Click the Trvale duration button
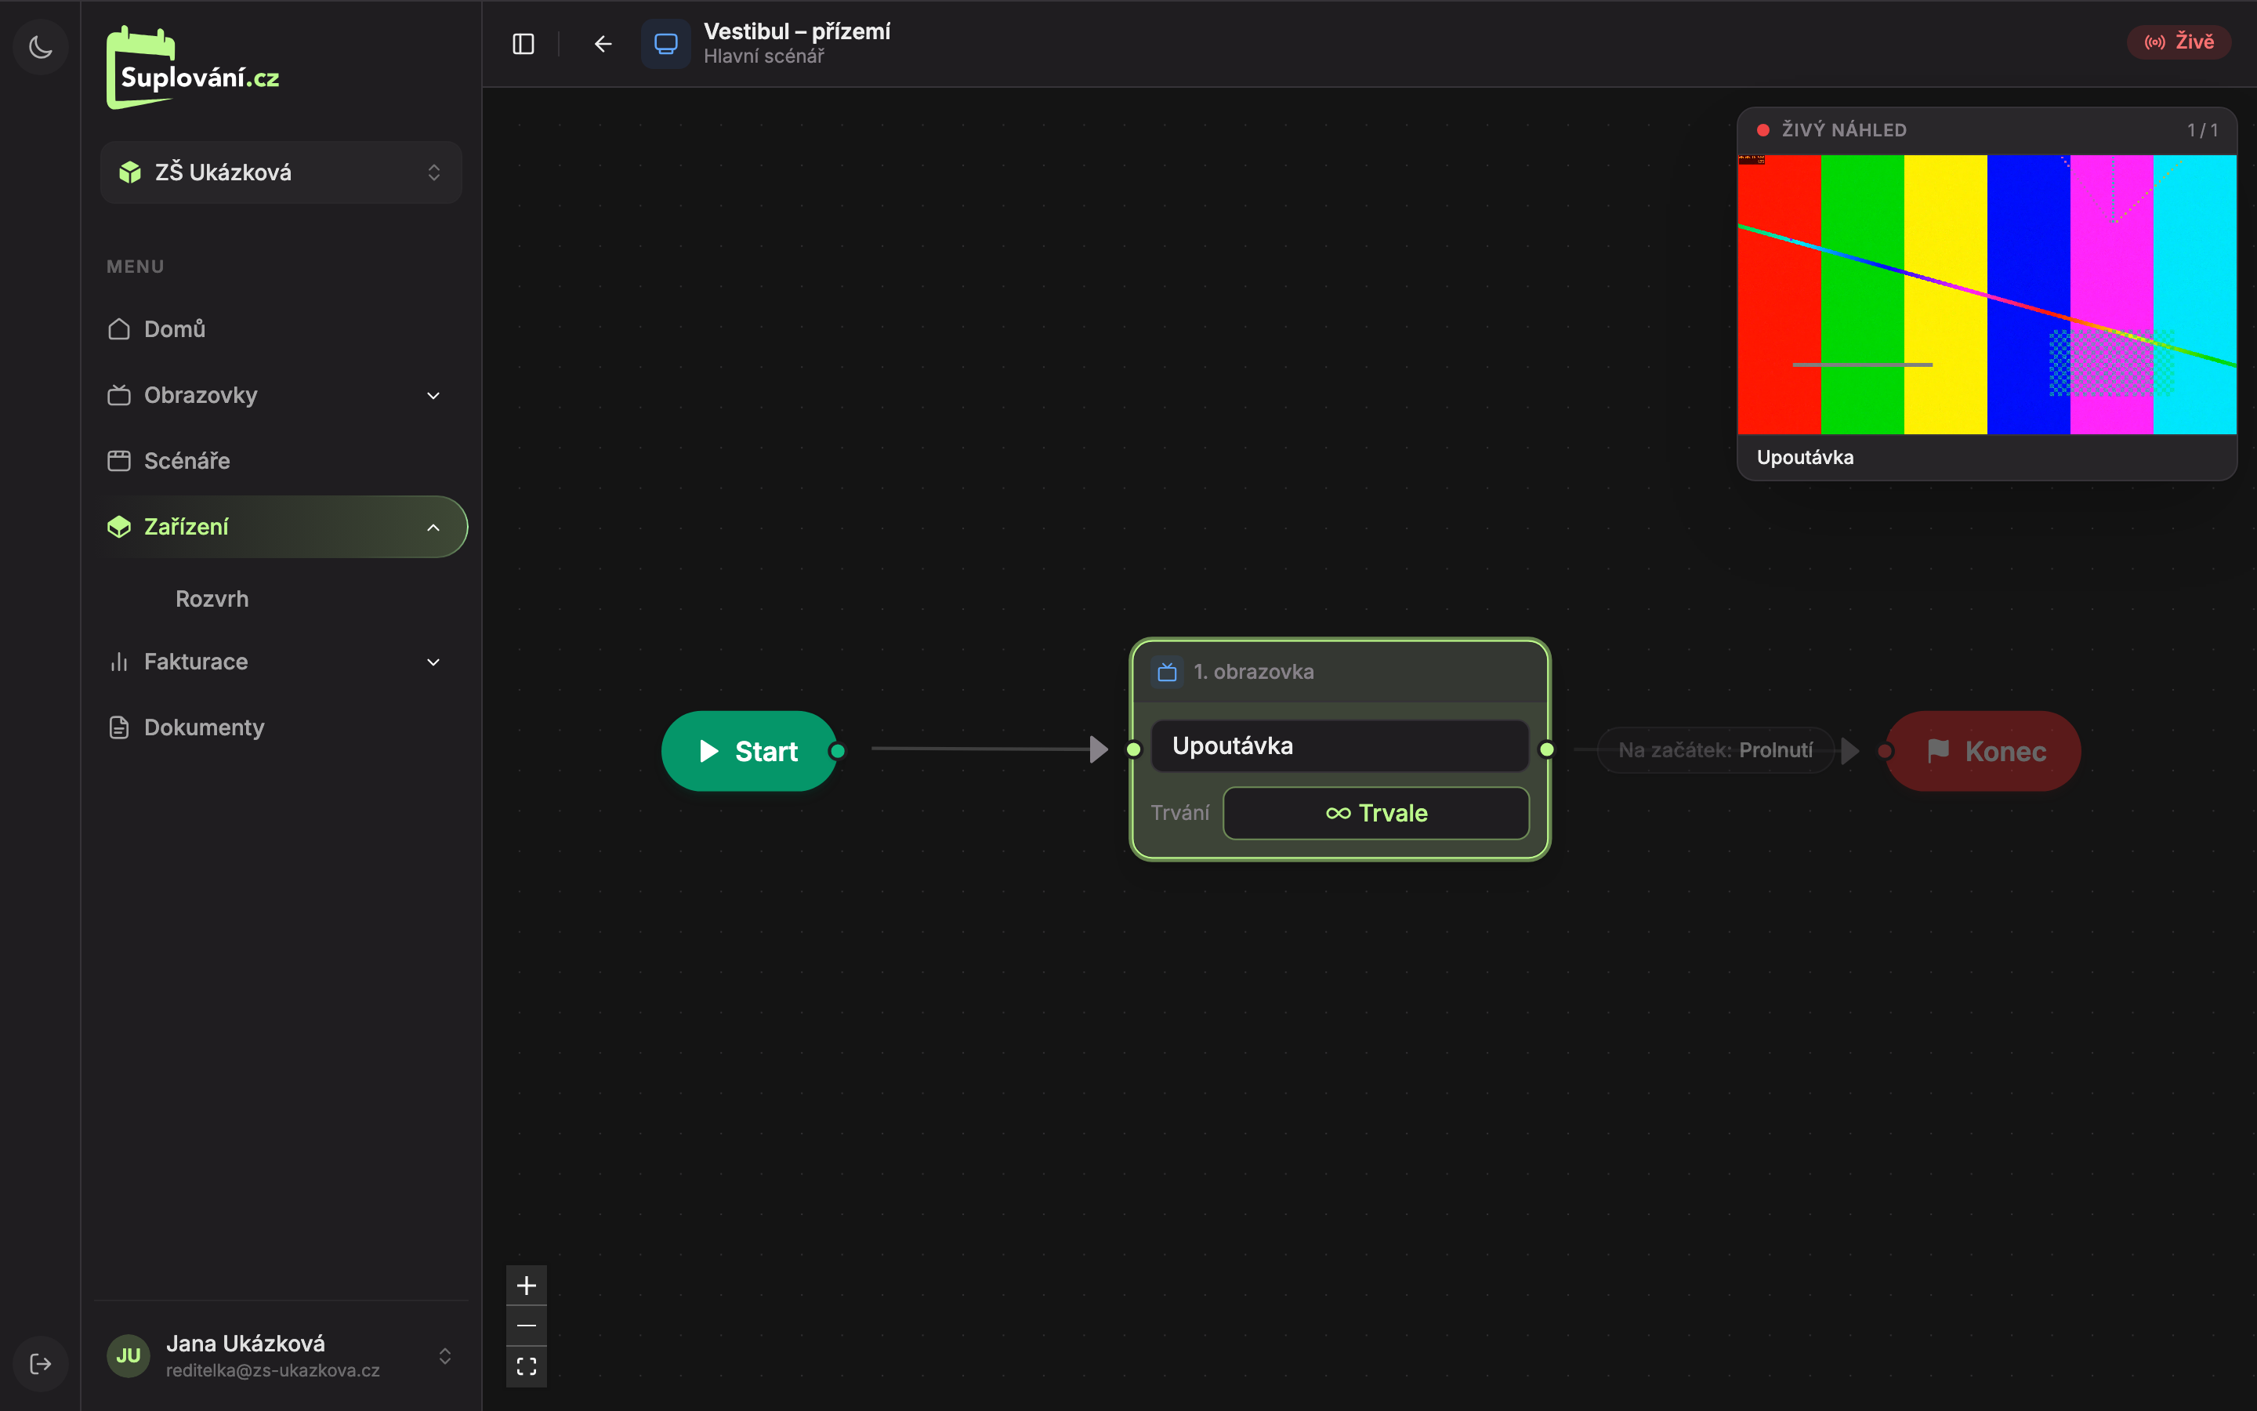The image size is (2257, 1411). point(1375,813)
